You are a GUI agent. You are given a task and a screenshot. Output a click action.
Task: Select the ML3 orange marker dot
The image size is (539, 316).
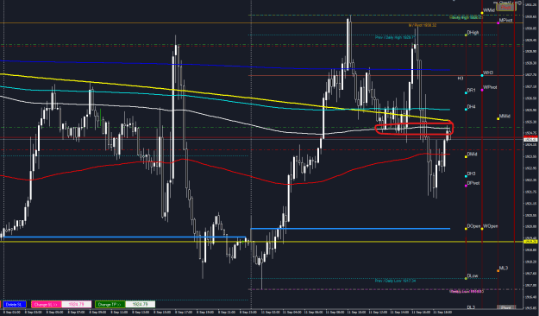point(498,270)
